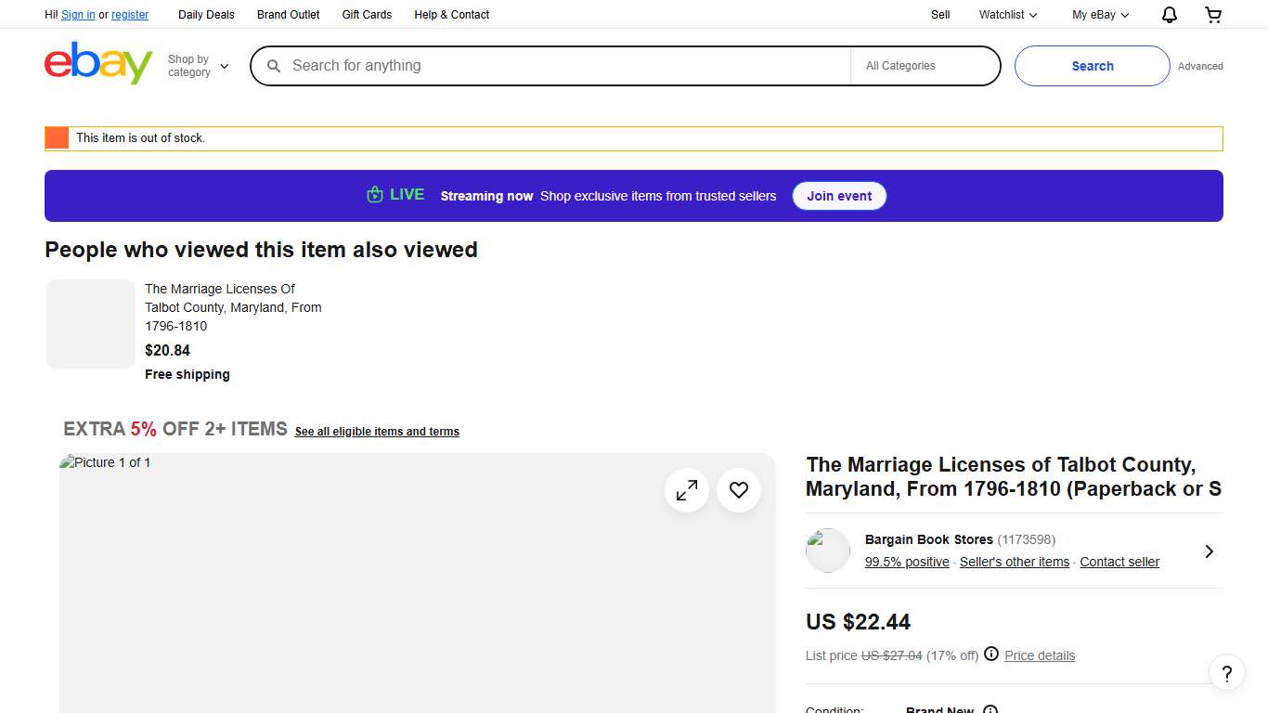Select the $20.84 Marriage Licenses item thumbnail
Screen dimensions: 1268x713
pos(91,324)
